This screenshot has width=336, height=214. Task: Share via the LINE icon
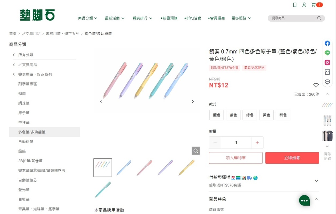point(327,53)
